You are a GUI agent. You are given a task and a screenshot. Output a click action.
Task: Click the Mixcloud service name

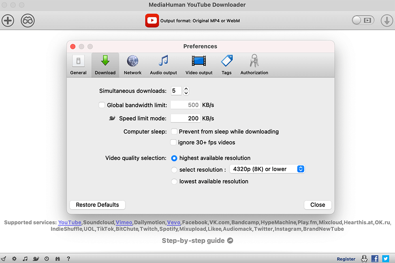[330, 222]
